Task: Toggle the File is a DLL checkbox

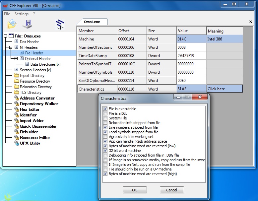Action: pos(105,113)
